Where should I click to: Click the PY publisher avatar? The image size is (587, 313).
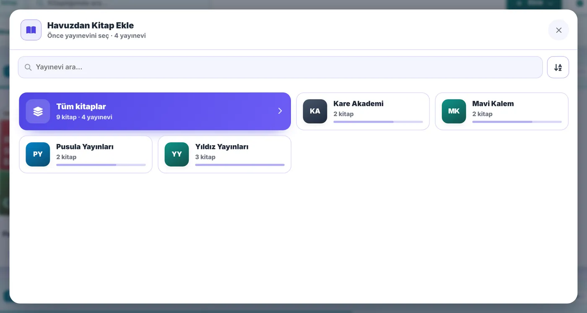pos(38,154)
